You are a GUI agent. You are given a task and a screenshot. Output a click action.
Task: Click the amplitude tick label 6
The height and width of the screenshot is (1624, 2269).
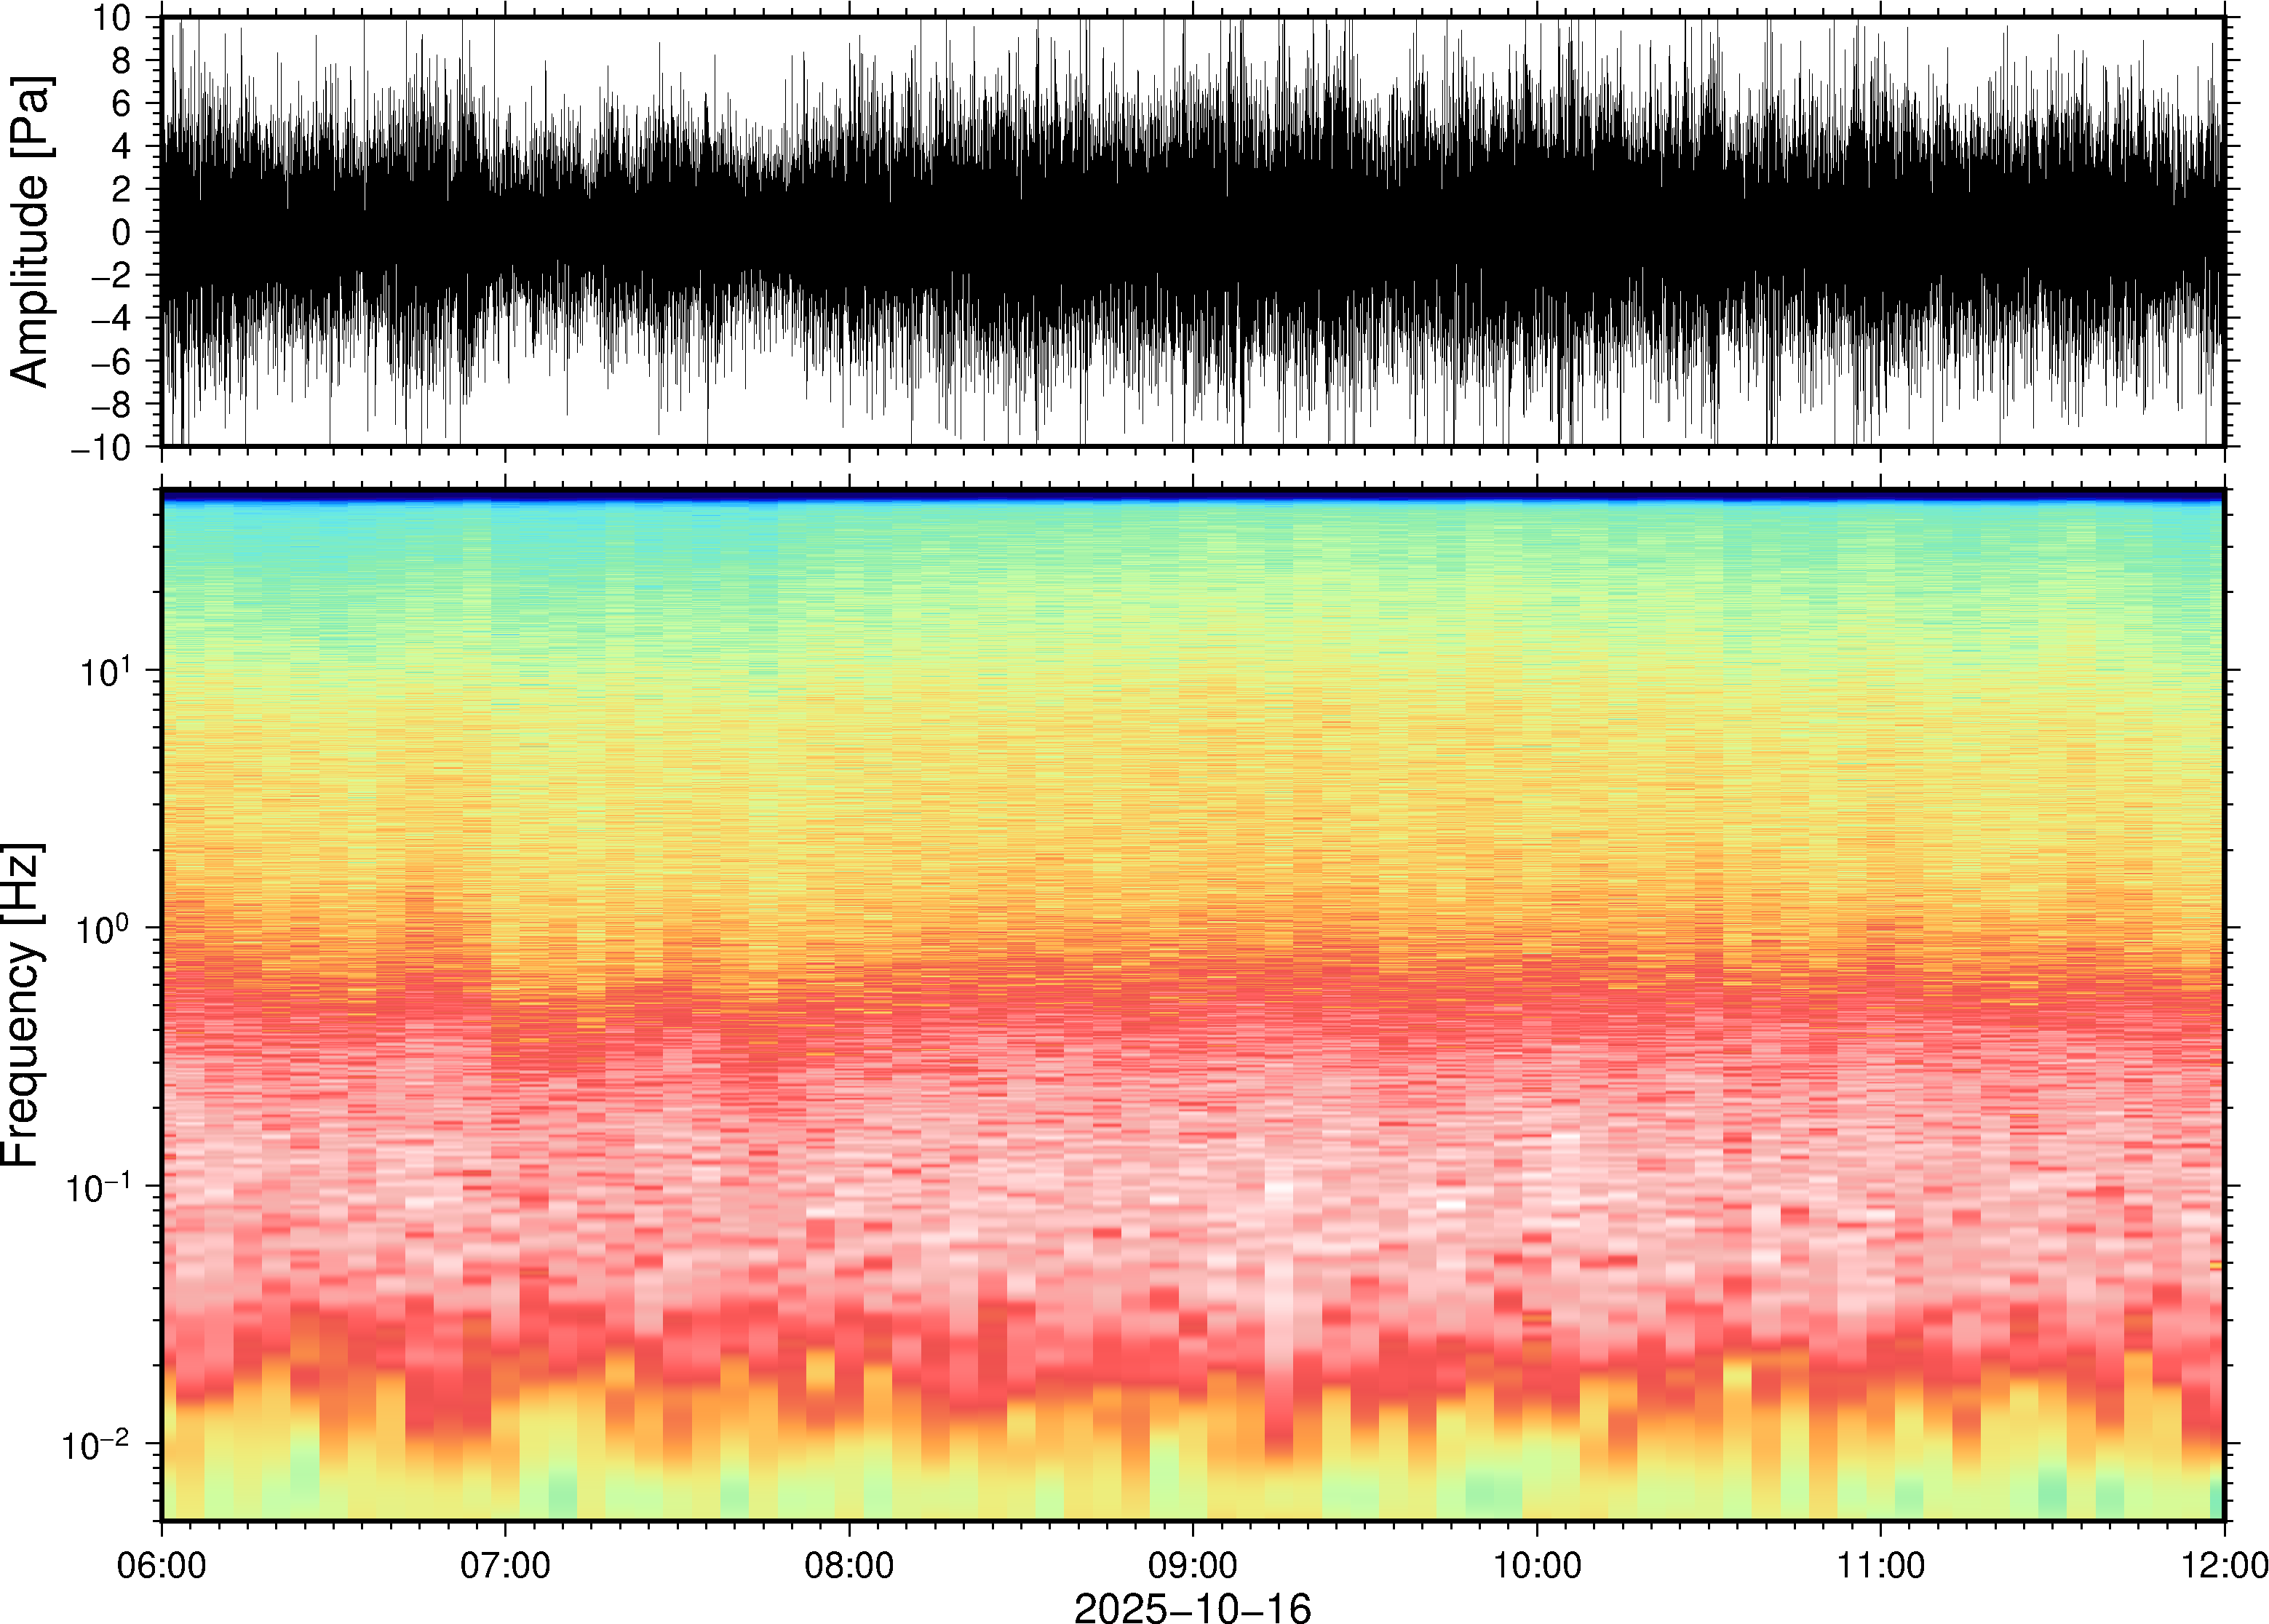(x=122, y=103)
